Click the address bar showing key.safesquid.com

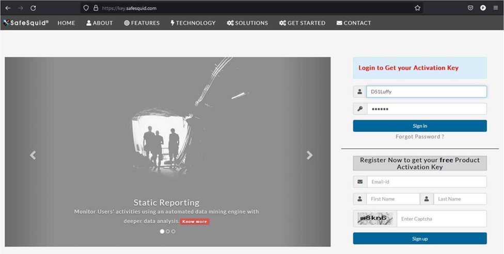click(x=251, y=8)
